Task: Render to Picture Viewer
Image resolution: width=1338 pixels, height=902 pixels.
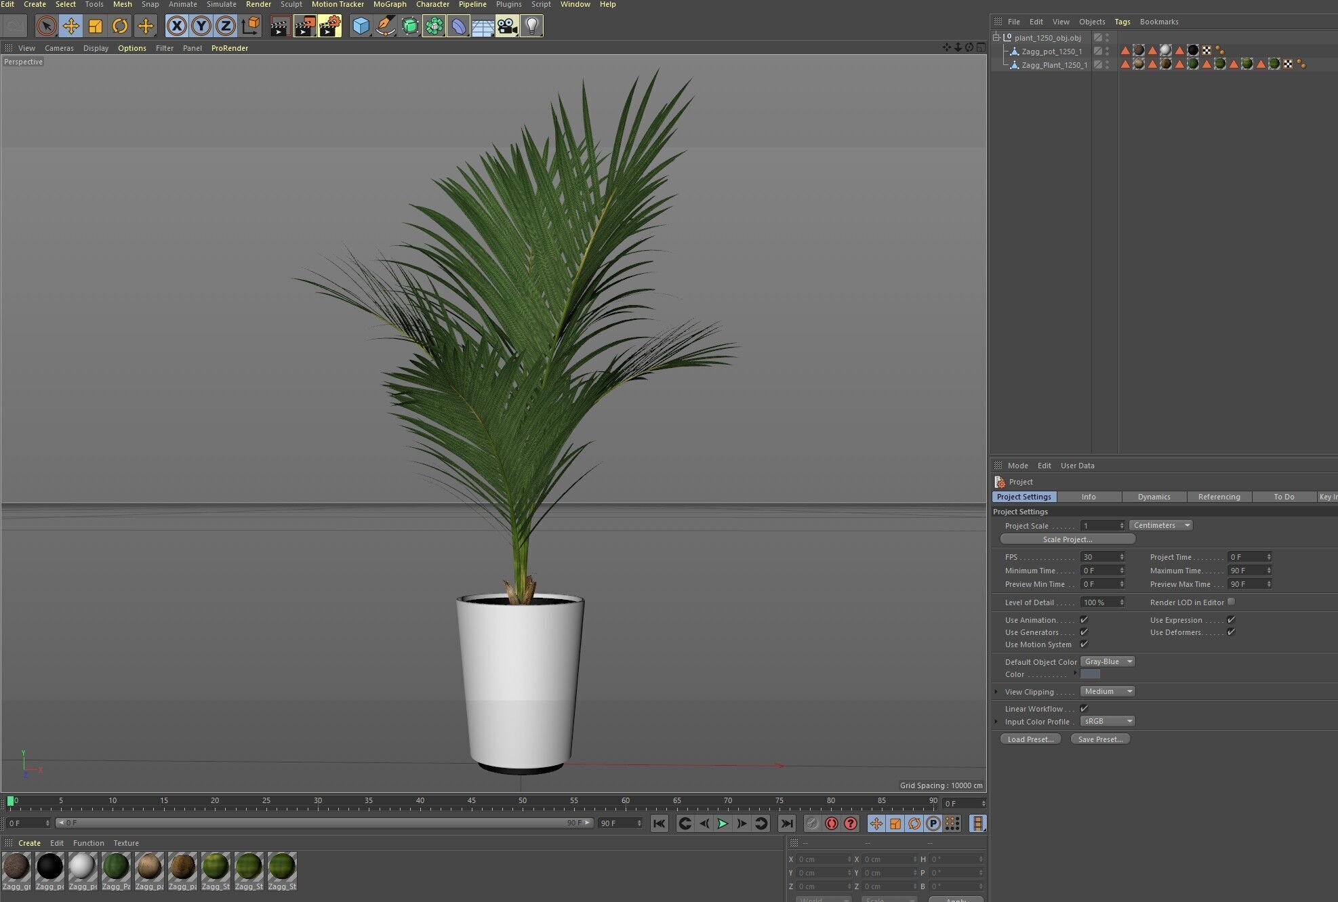Action: pos(305,26)
